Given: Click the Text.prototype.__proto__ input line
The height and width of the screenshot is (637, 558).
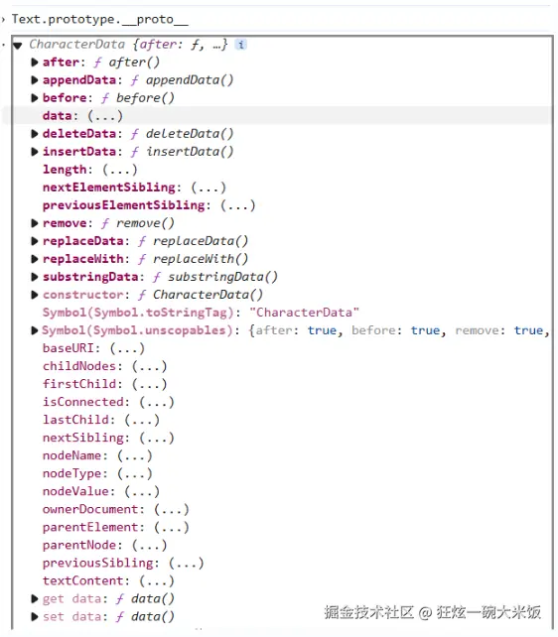Looking at the screenshot, I should [x=100, y=19].
